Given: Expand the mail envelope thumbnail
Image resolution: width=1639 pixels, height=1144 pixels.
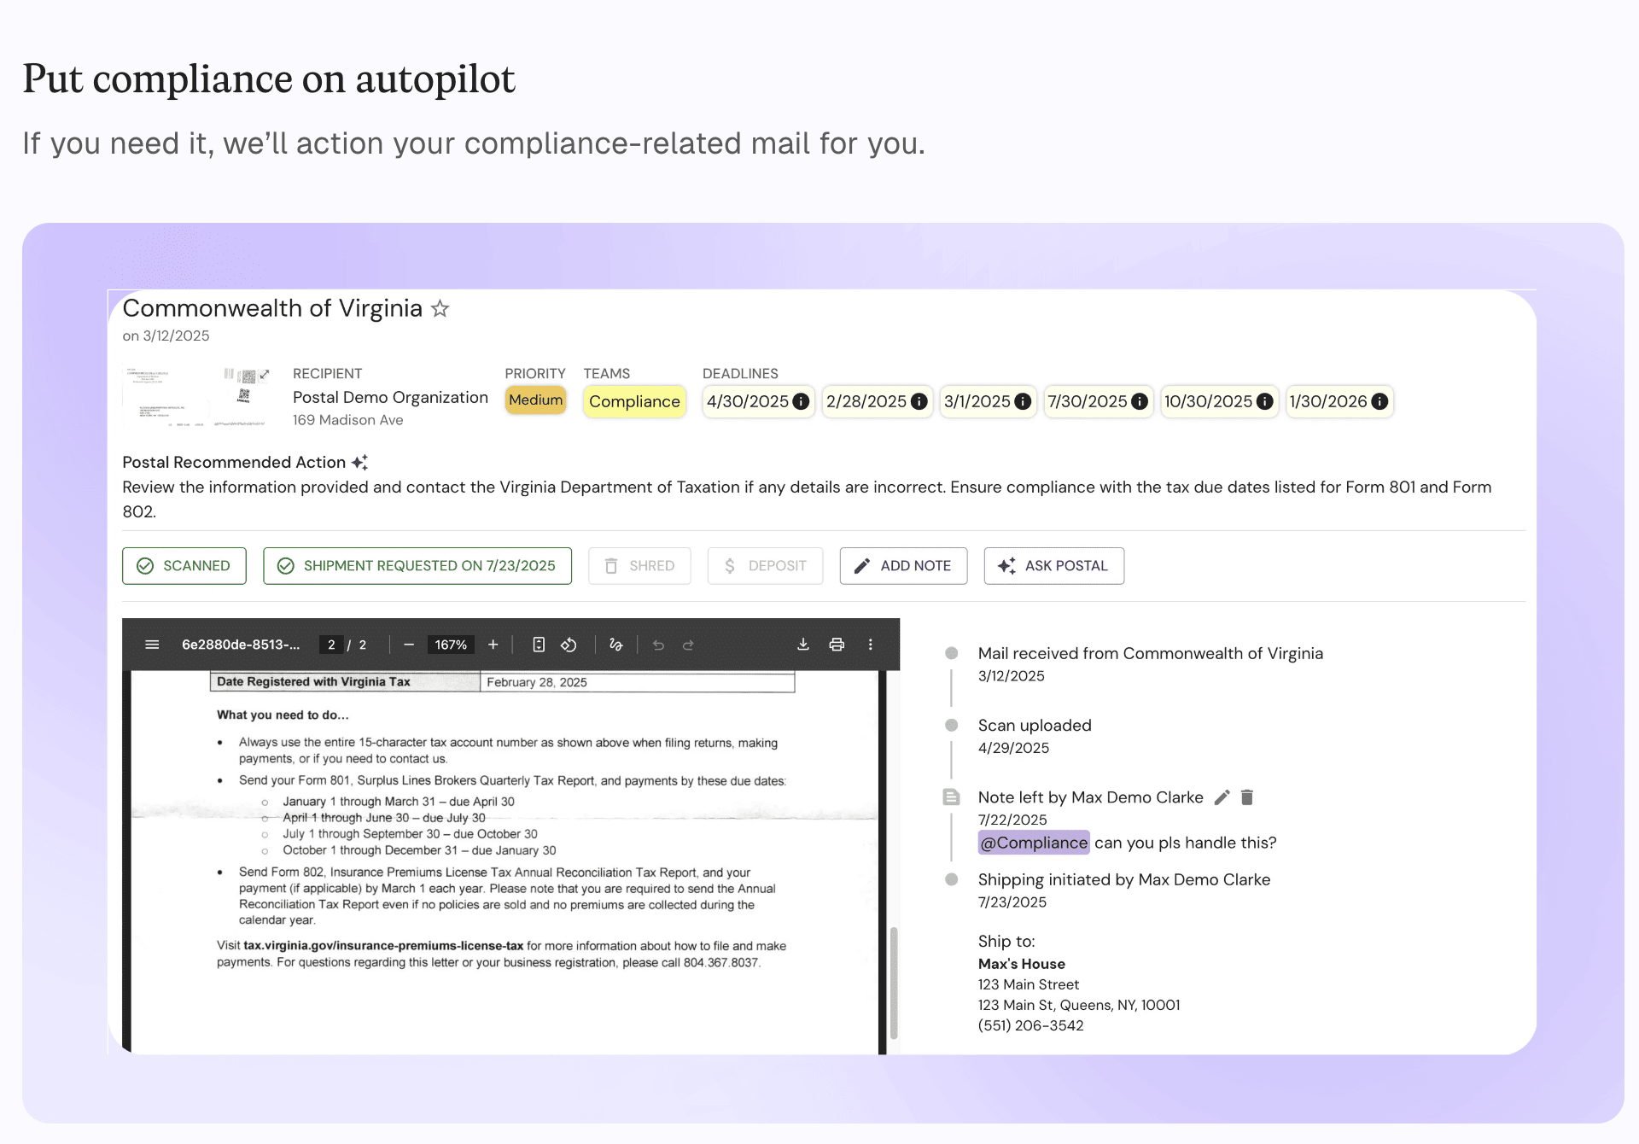Looking at the screenshot, I should (x=265, y=375).
